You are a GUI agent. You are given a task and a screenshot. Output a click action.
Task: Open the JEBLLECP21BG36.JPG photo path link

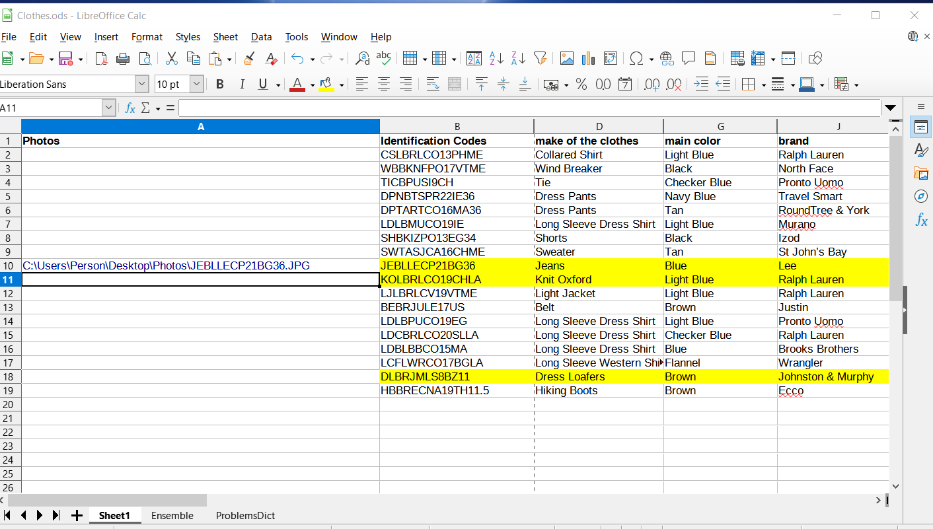166,265
